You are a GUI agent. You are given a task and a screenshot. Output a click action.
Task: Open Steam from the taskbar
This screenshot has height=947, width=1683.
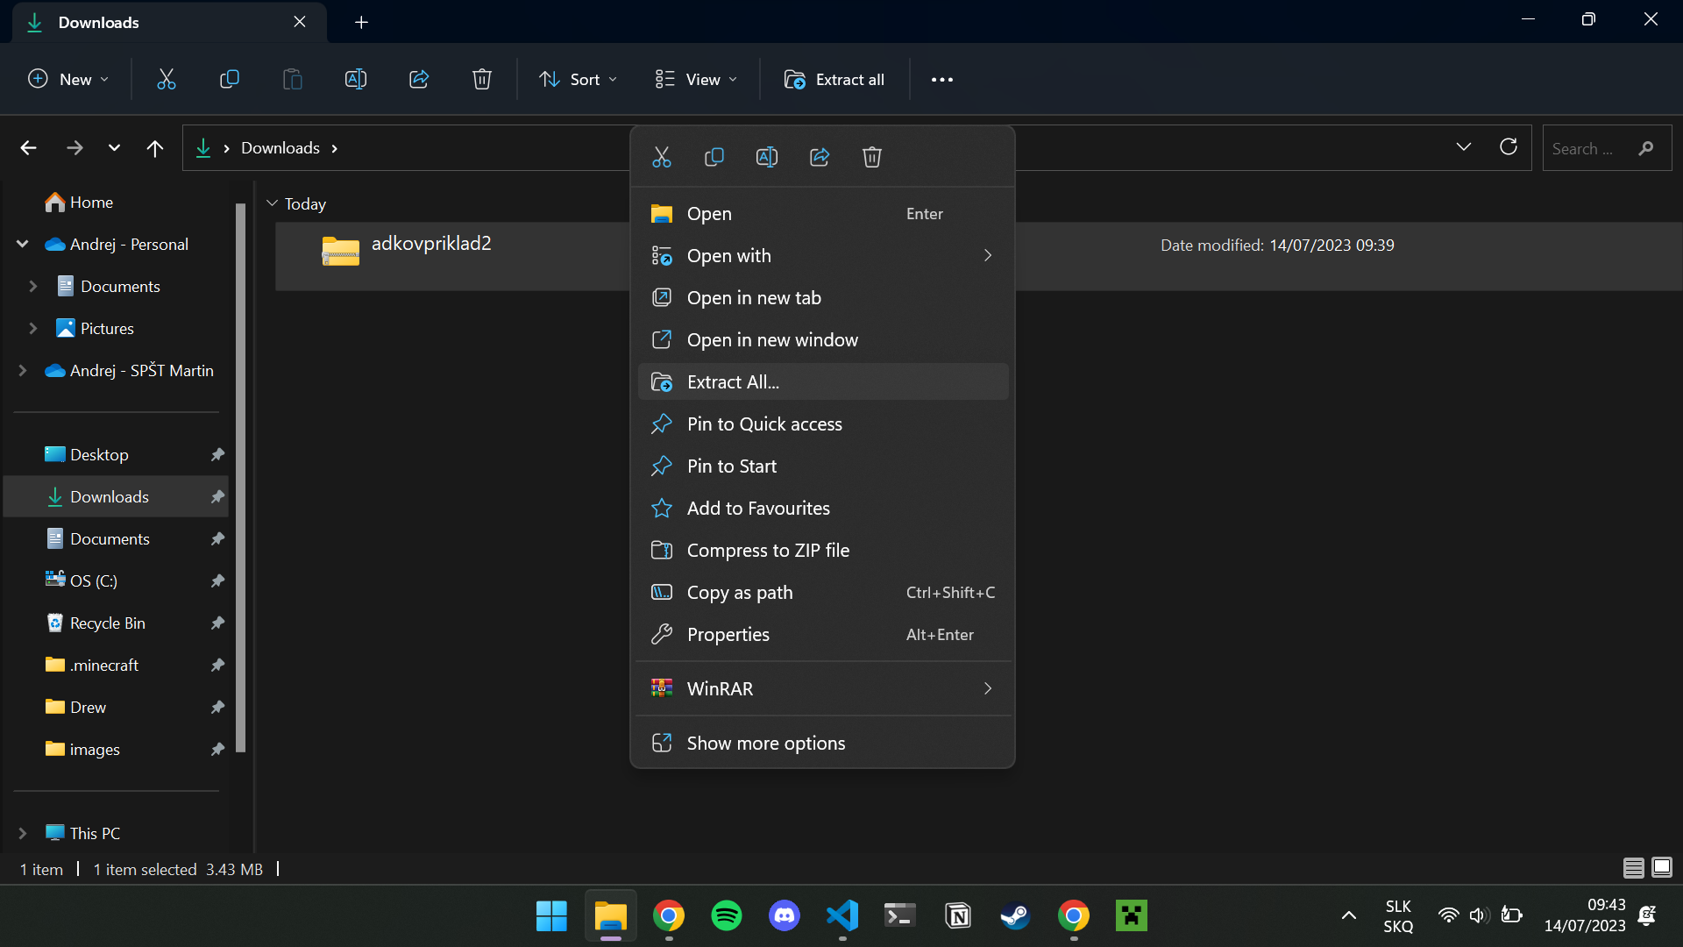(1016, 915)
